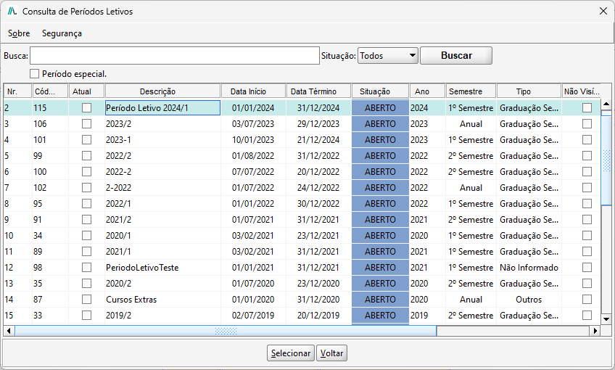Toggle Não Visível box for Cursos Extras row
Image resolution: width=615 pixels, height=370 pixels.
[587, 300]
